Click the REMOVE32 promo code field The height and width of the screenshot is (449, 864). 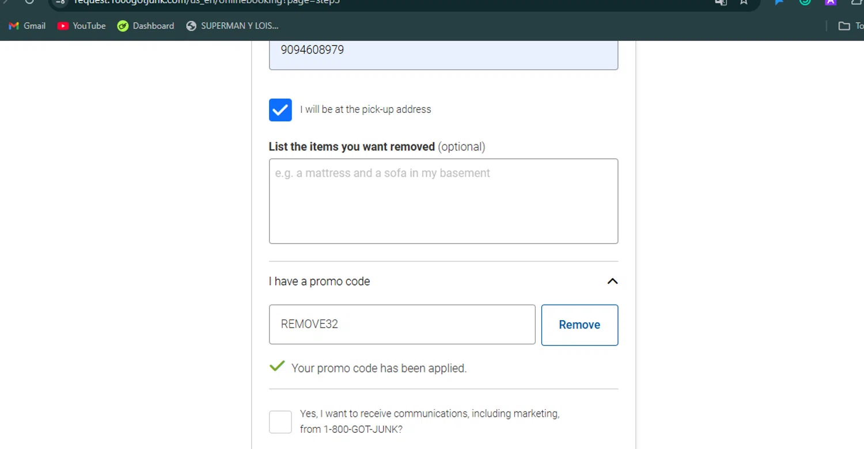402,324
